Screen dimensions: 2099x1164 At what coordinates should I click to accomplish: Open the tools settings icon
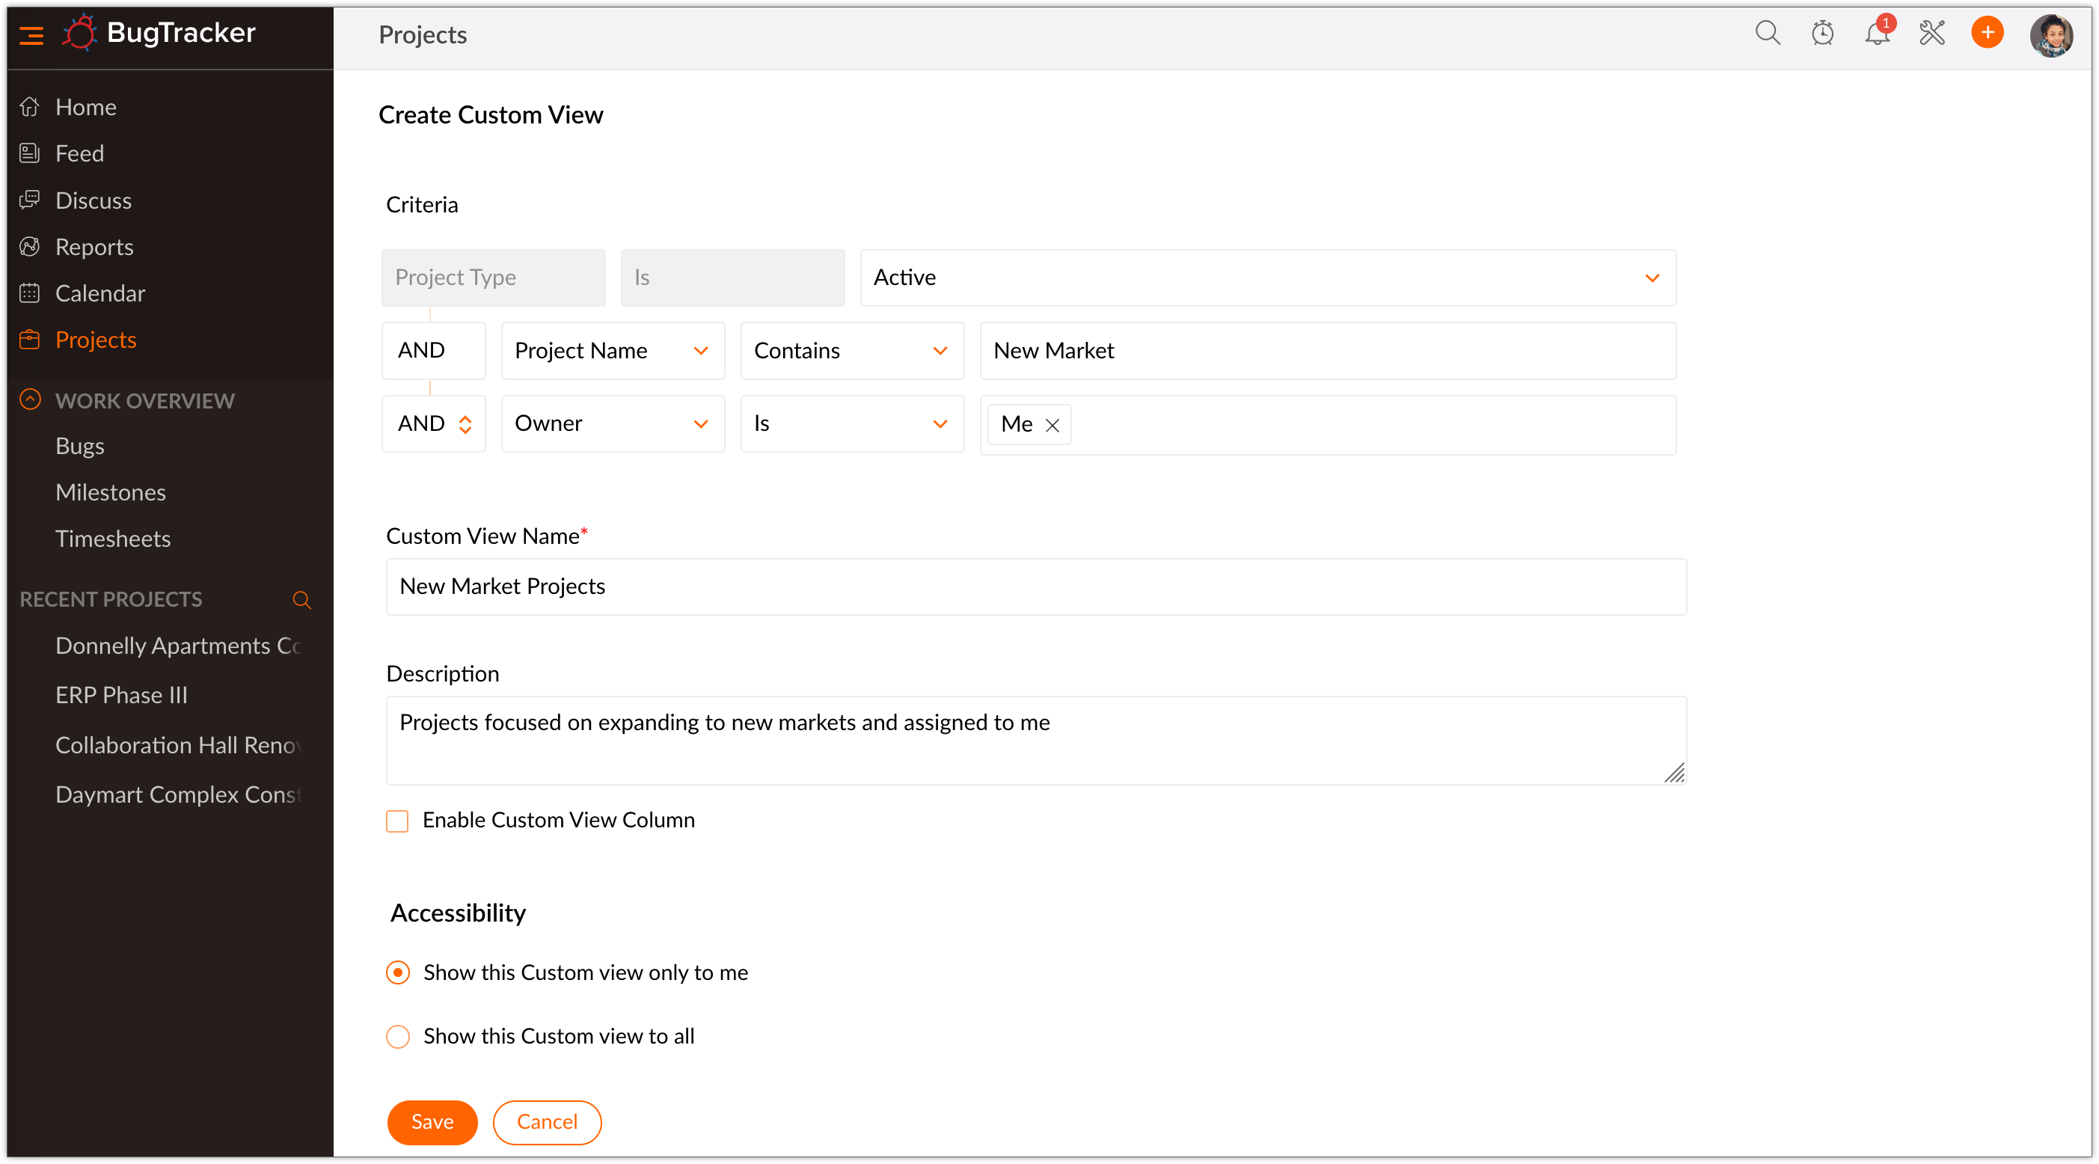point(1932,34)
